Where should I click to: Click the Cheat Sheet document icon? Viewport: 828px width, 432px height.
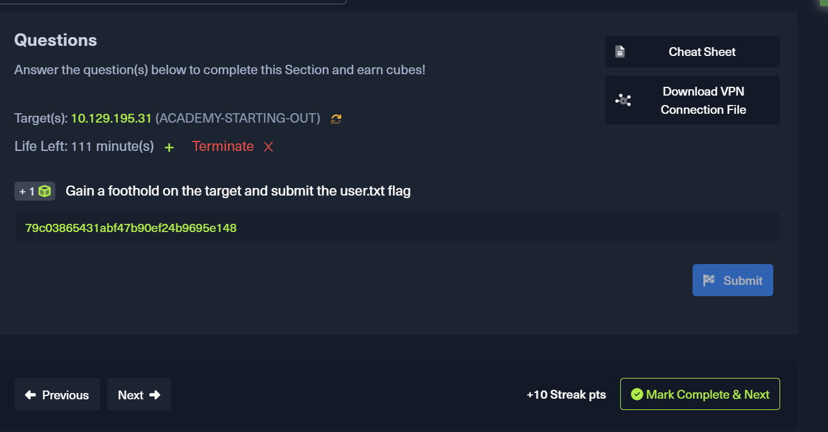point(620,52)
